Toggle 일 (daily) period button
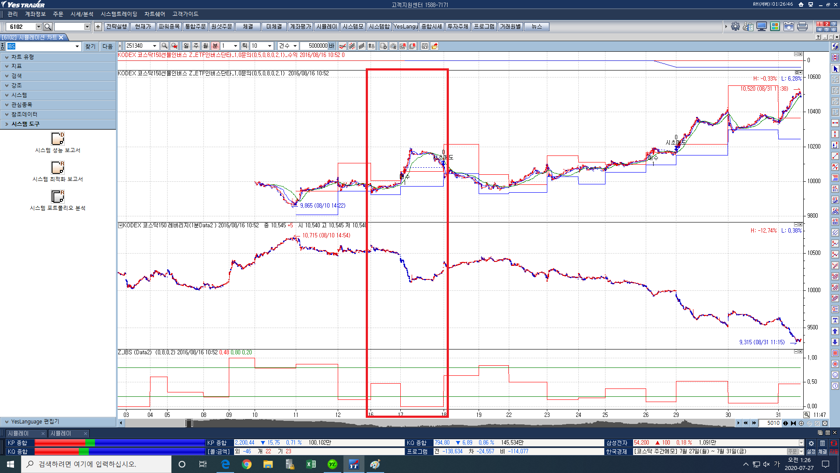 click(x=186, y=46)
